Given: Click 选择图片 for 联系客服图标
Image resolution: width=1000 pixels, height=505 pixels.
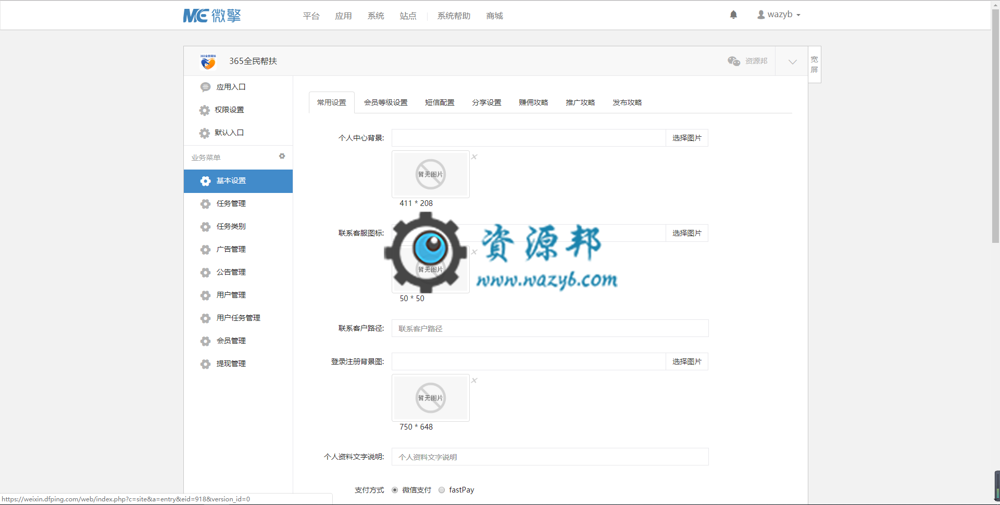Looking at the screenshot, I should (x=686, y=233).
